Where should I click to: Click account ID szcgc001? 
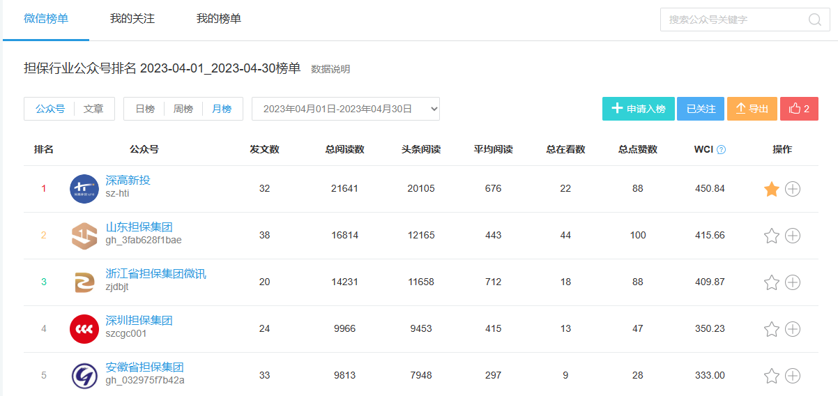[x=126, y=334]
